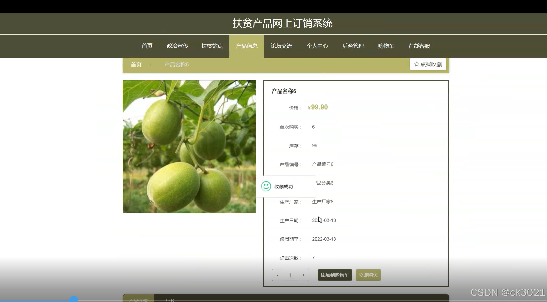The height and width of the screenshot is (302, 547).
Task: Click the star favorite icon
Action: (417, 64)
